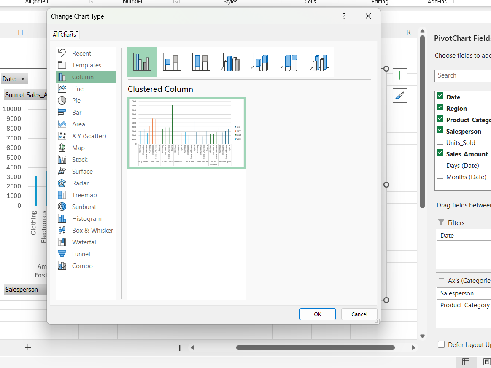
Task: Select the Clustered Column preview thumbnail
Action: click(186, 133)
